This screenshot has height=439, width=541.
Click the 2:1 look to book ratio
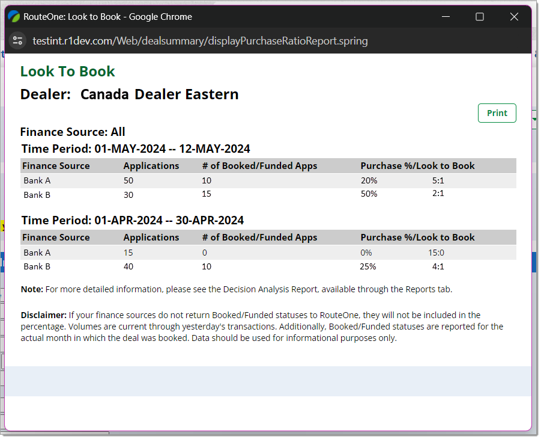(x=438, y=193)
